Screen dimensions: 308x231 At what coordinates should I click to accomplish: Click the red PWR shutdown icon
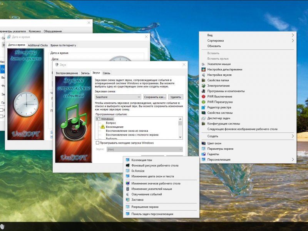pyautogui.click(x=204, y=97)
